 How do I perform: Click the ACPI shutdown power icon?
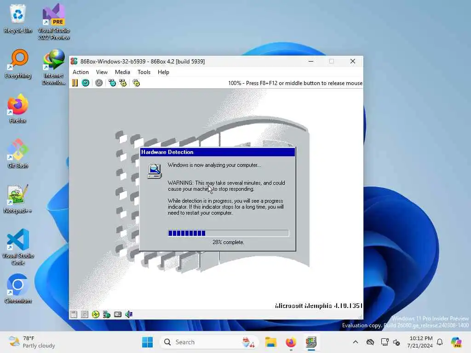(x=99, y=83)
